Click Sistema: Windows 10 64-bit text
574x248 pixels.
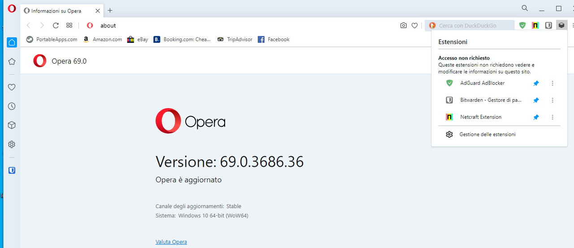202,216
